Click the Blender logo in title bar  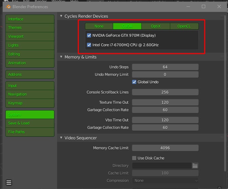point(8,7)
